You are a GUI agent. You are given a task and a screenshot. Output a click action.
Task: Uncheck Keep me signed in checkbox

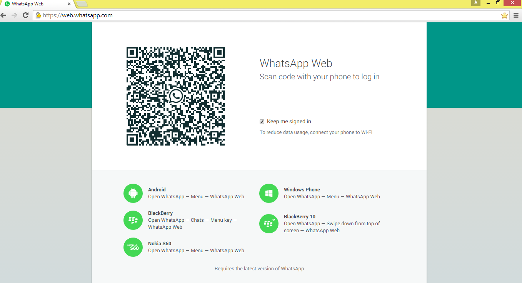click(x=262, y=122)
